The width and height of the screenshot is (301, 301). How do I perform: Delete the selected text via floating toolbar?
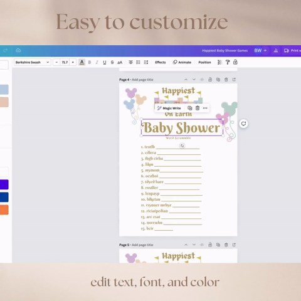[198, 108]
